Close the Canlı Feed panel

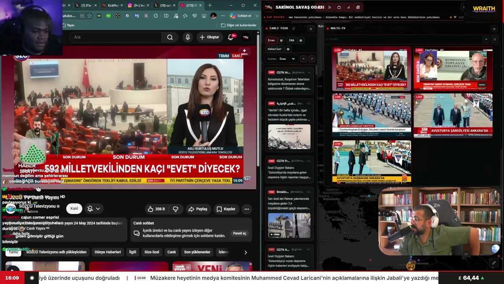pos(311,28)
